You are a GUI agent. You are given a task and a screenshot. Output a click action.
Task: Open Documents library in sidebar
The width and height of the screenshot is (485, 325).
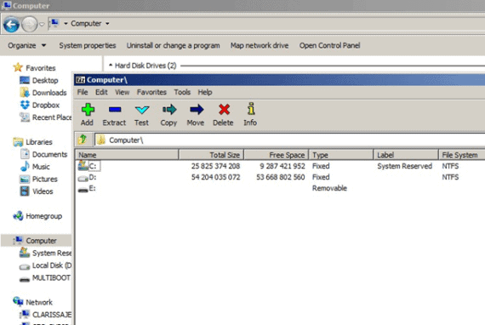[x=43, y=154]
